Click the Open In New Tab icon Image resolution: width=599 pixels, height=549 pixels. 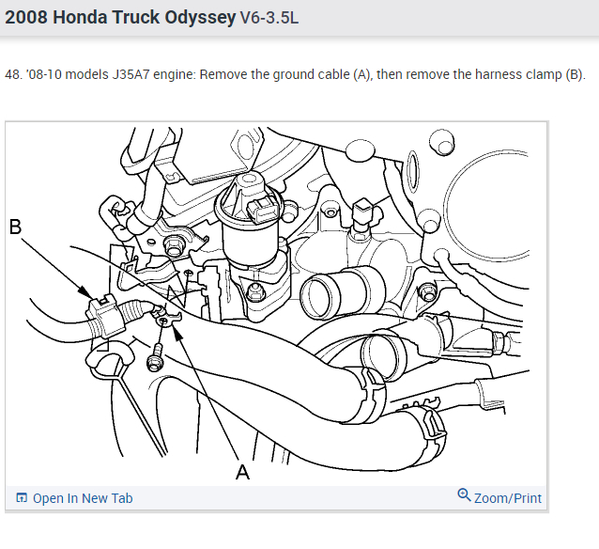tap(22, 497)
